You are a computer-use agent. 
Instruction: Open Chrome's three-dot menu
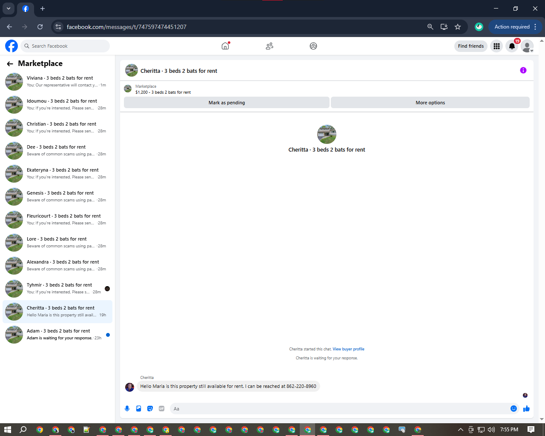[x=535, y=27]
